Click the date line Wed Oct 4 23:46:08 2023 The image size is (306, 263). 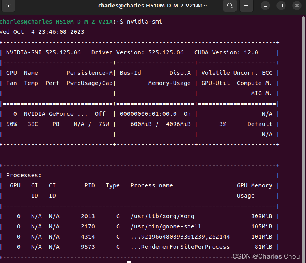click(x=42, y=32)
